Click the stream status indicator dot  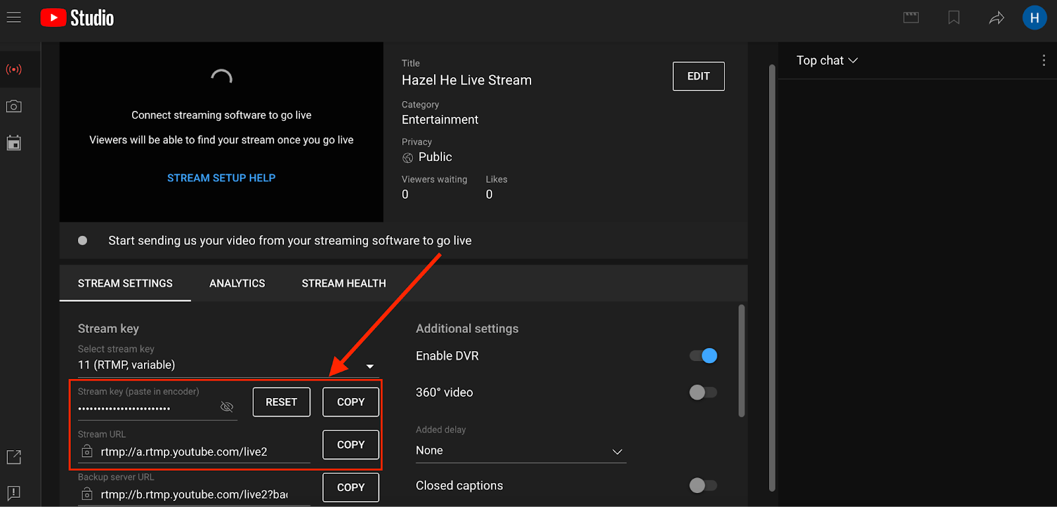pos(83,240)
